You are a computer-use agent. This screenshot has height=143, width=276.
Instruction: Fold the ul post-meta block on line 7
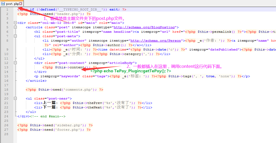point(15,36)
